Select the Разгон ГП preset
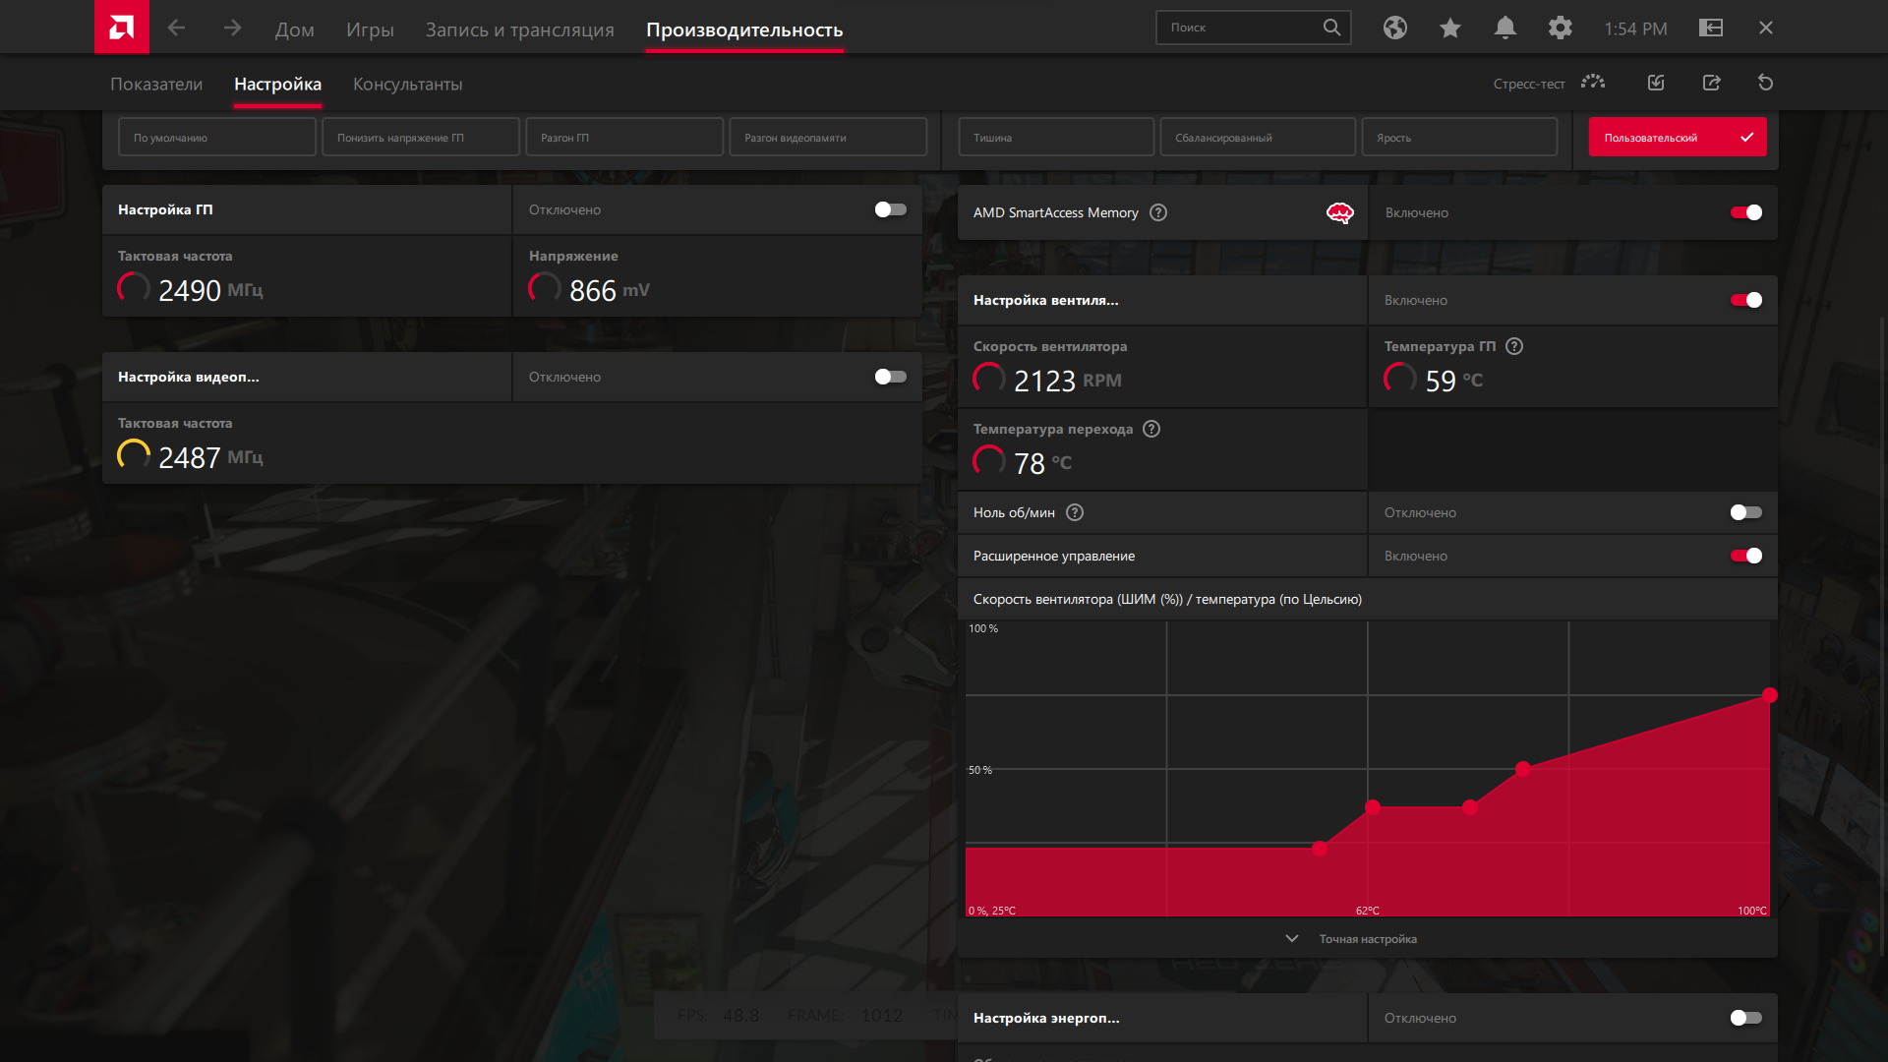Image resolution: width=1888 pixels, height=1062 pixels. [624, 138]
